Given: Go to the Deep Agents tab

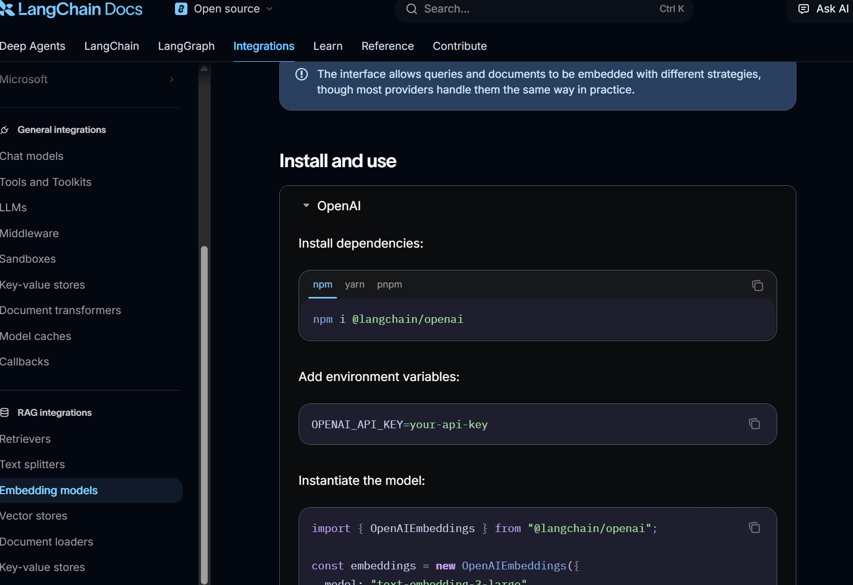Looking at the screenshot, I should (33, 46).
